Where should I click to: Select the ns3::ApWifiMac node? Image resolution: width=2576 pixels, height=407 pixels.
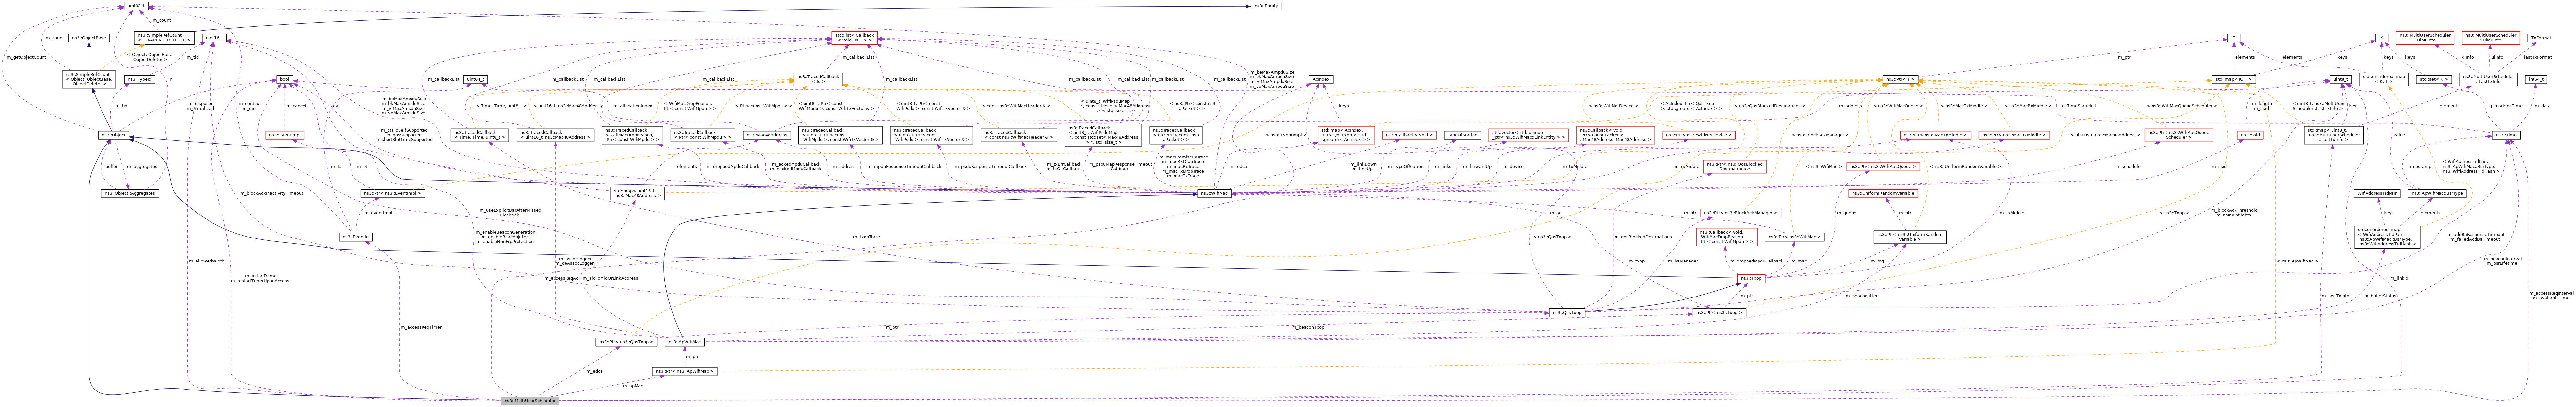[x=685, y=342]
